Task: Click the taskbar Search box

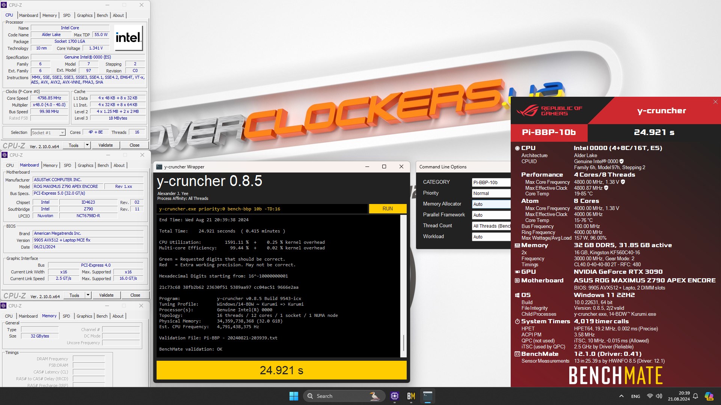Action: click(344, 396)
